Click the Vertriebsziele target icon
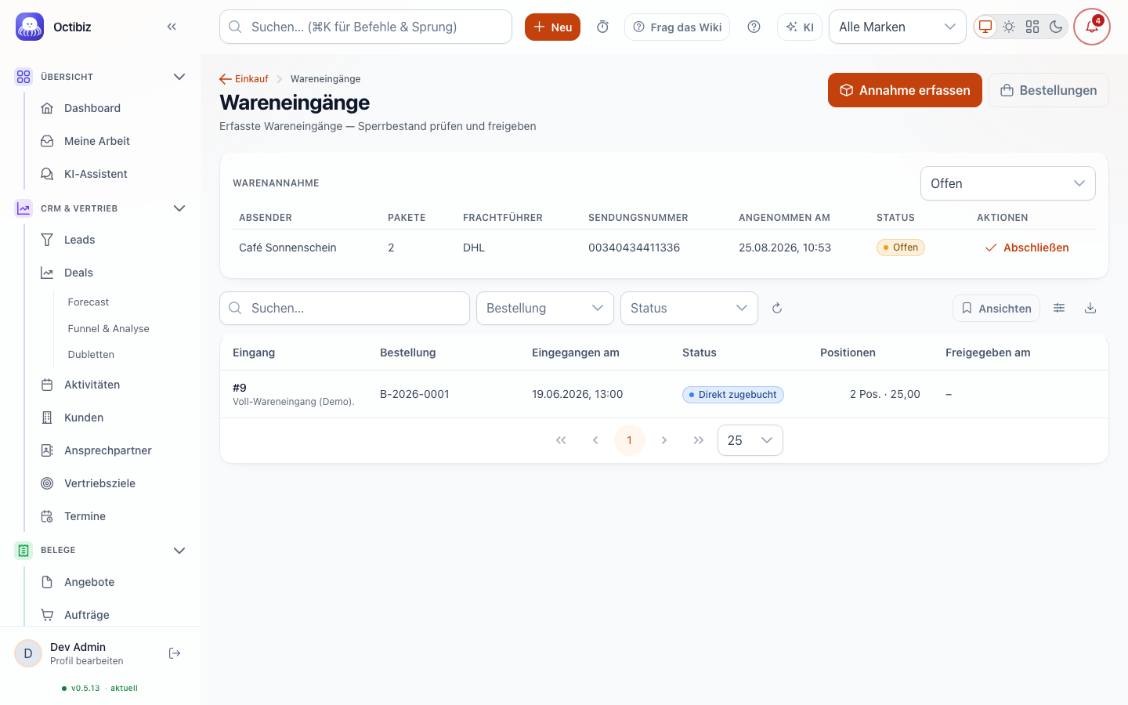The width and height of the screenshot is (1128, 705). (x=47, y=483)
